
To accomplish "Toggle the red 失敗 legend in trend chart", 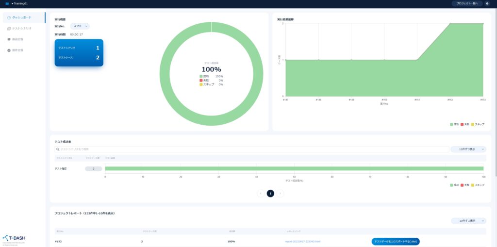I will pos(464,124).
